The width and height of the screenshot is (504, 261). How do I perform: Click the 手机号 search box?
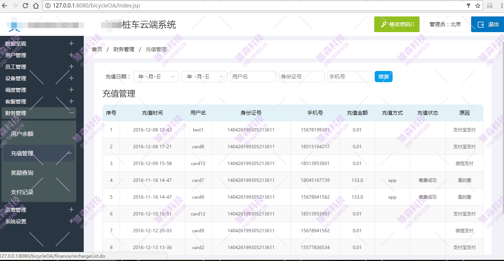[x=350, y=76]
